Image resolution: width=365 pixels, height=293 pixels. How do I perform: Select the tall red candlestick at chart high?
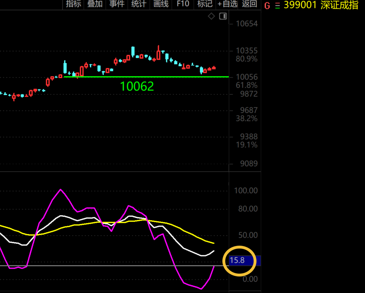158,53
